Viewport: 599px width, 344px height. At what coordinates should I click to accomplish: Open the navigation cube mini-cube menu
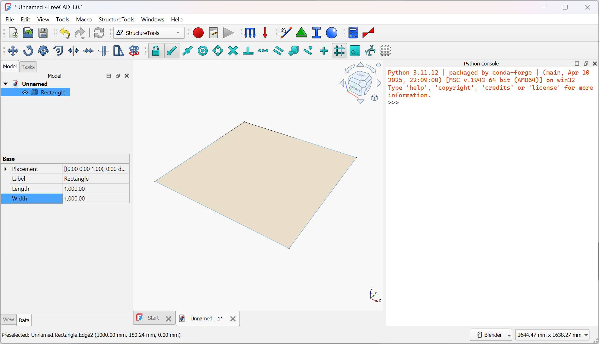(375, 98)
